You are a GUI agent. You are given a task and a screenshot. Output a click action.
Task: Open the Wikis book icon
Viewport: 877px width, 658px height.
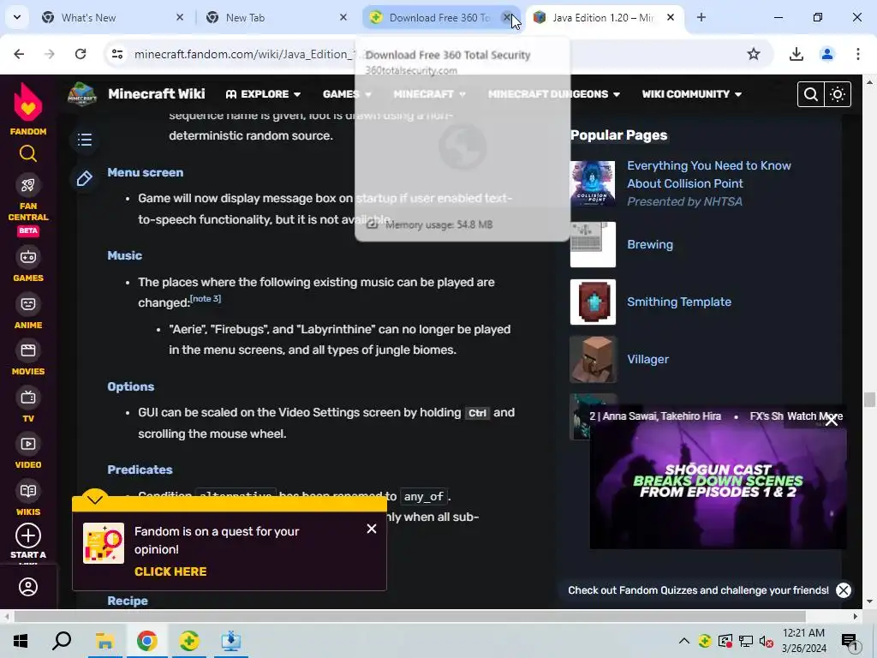28,491
